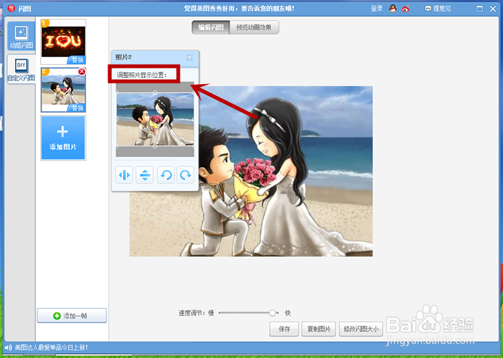Click green plus icon on 添加一帧
Viewport: 503px width, 358px height.
coord(57,316)
